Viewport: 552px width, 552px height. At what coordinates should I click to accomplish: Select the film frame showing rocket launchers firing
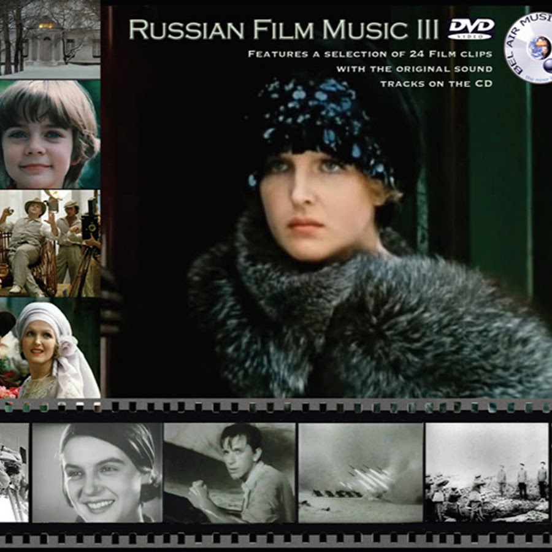[x=361, y=472]
